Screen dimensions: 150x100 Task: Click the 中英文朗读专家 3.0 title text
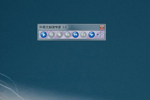pyautogui.click(x=53, y=27)
